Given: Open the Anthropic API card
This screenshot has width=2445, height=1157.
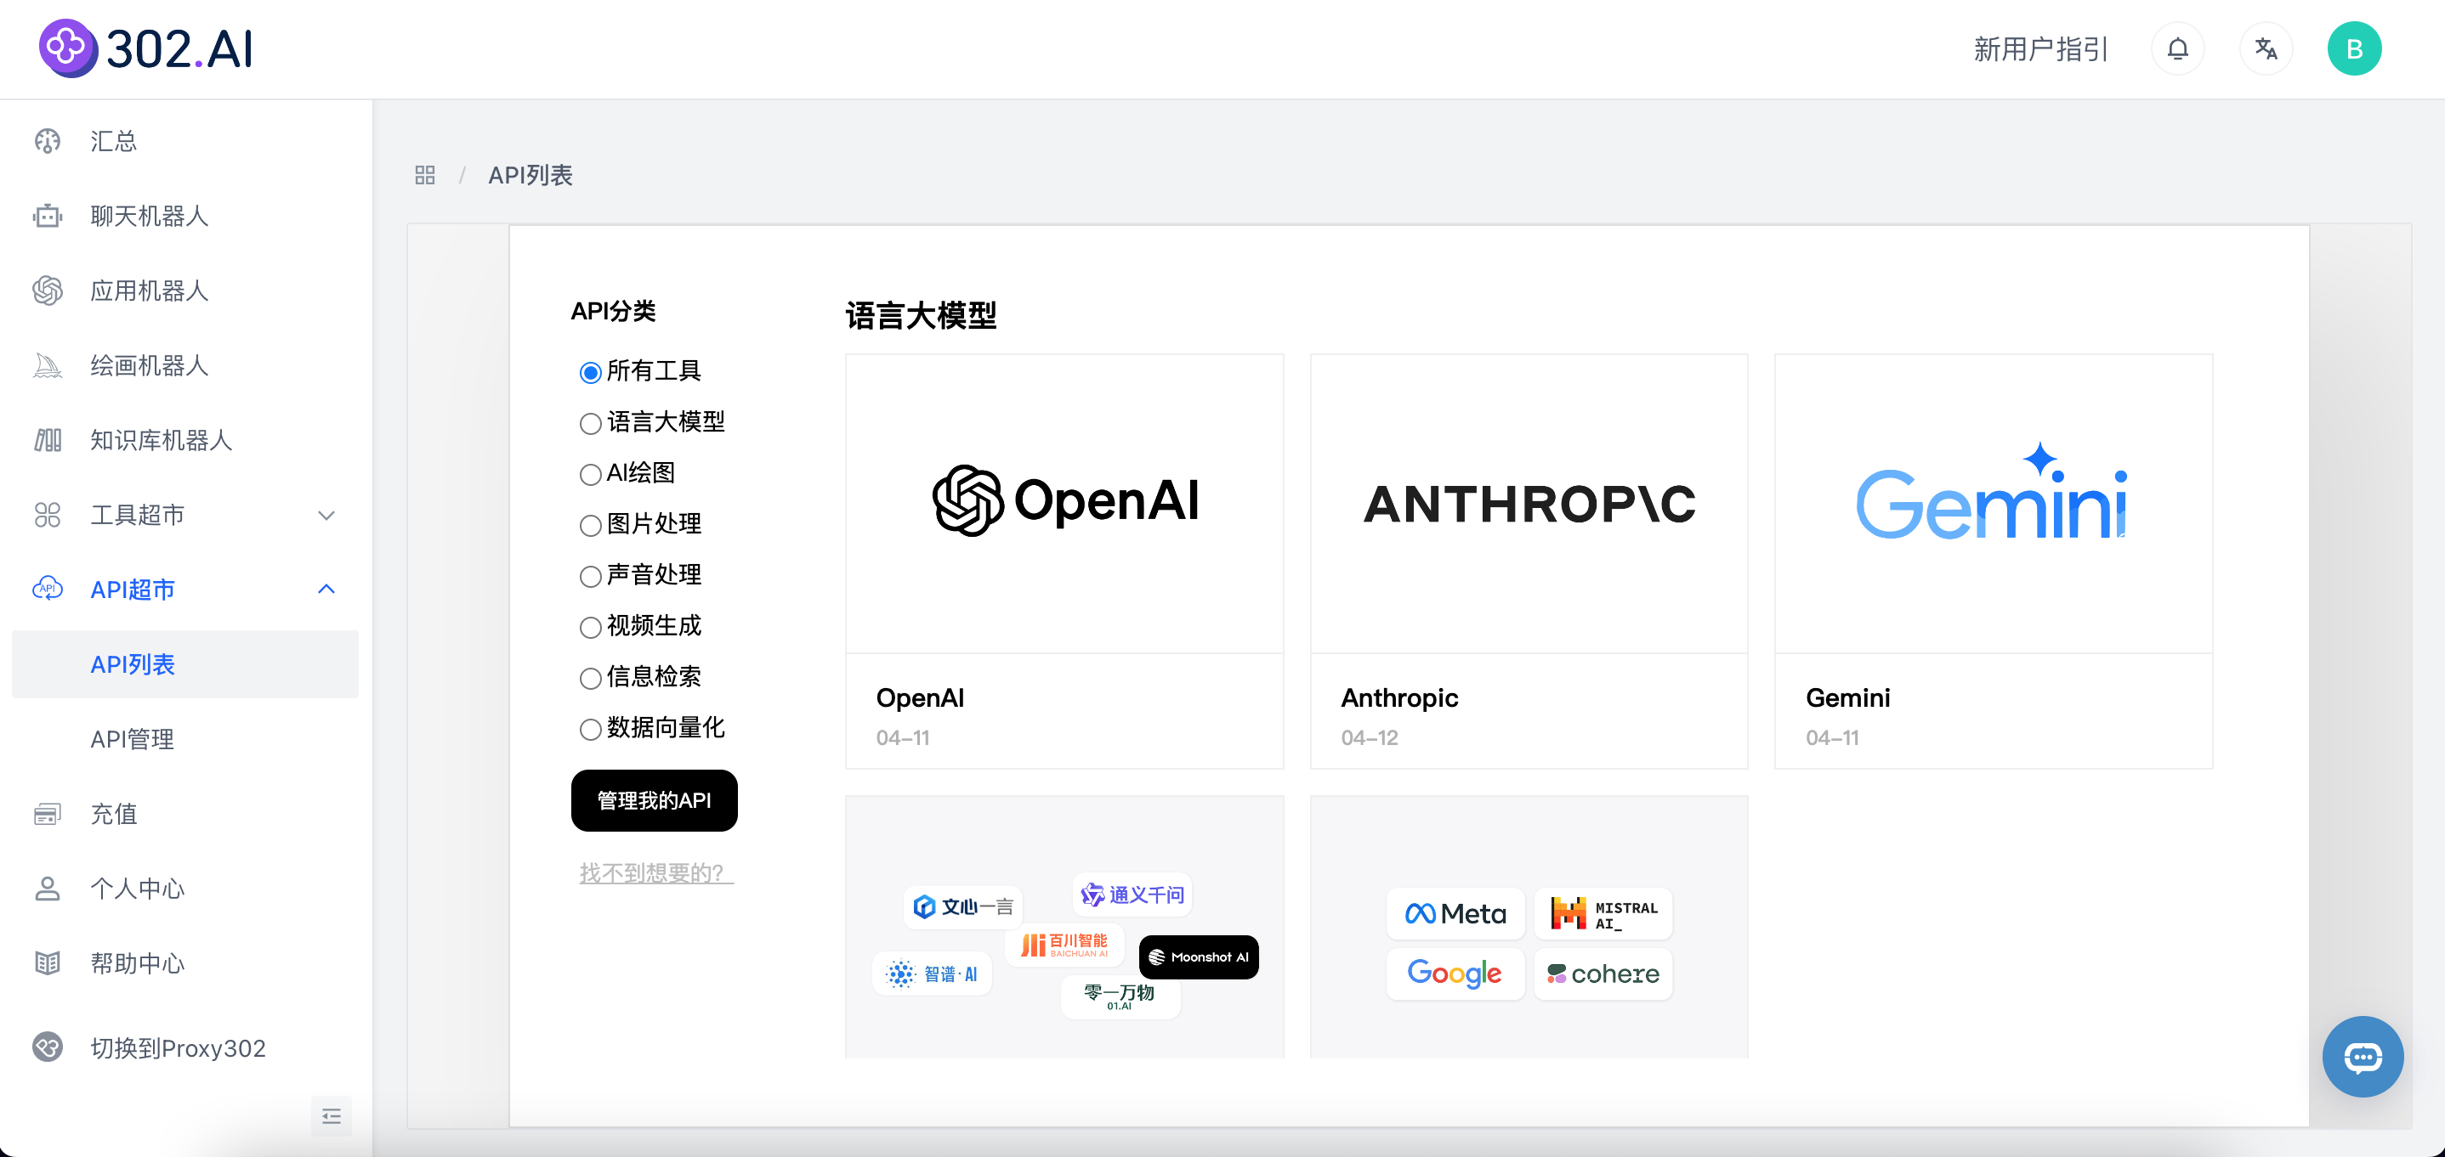Looking at the screenshot, I should click(x=1529, y=560).
